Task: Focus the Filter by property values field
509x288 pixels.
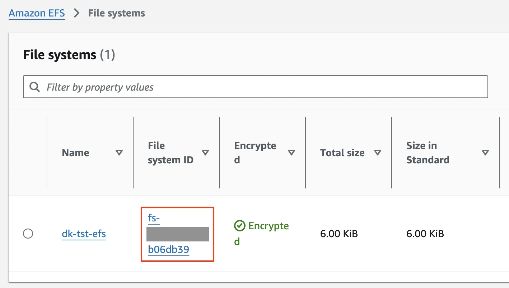Action: pyautogui.click(x=256, y=87)
